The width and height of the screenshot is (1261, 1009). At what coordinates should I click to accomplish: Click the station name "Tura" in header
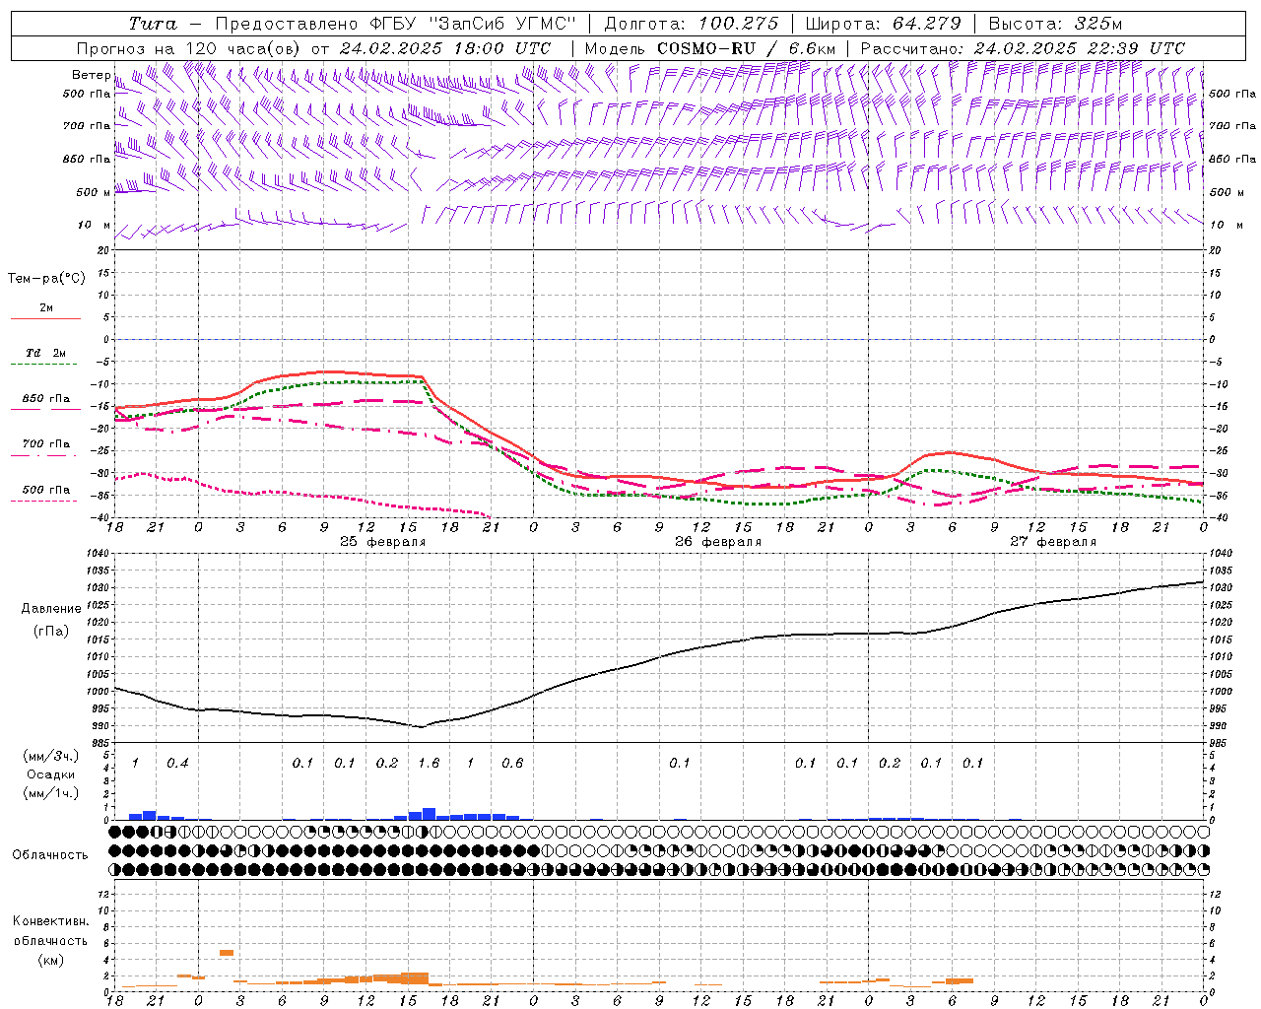tap(153, 24)
